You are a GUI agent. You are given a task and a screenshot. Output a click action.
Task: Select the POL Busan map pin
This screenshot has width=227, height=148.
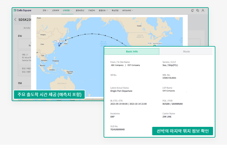(59, 44)
